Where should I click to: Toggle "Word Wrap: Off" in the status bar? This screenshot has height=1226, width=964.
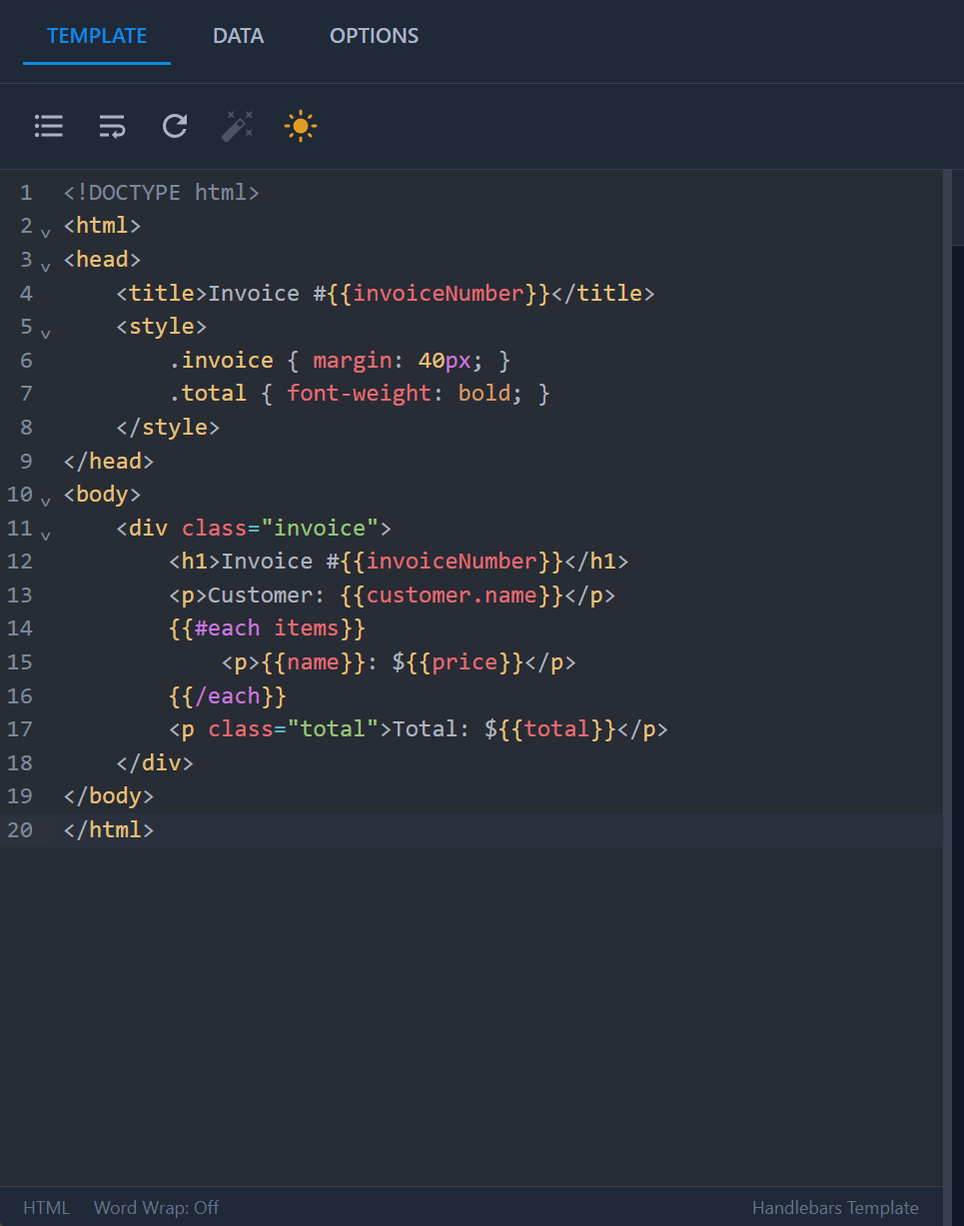point(156,1207)
